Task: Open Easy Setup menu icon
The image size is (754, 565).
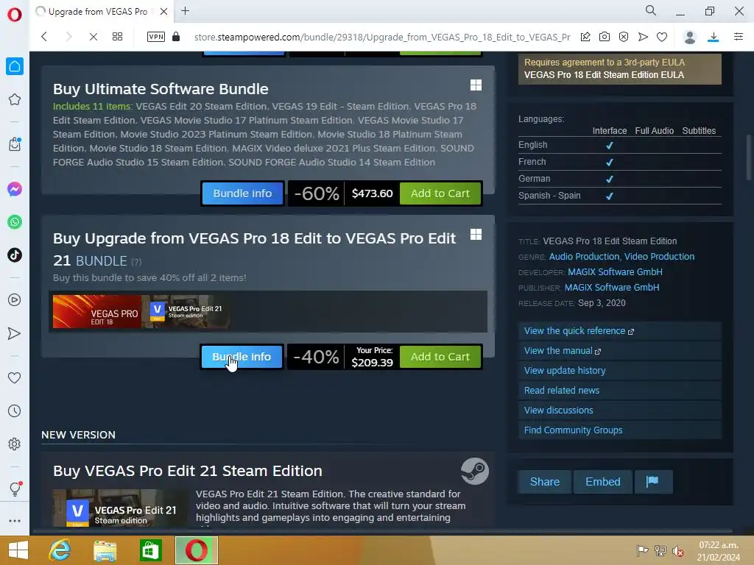Action: coord(739,37)
